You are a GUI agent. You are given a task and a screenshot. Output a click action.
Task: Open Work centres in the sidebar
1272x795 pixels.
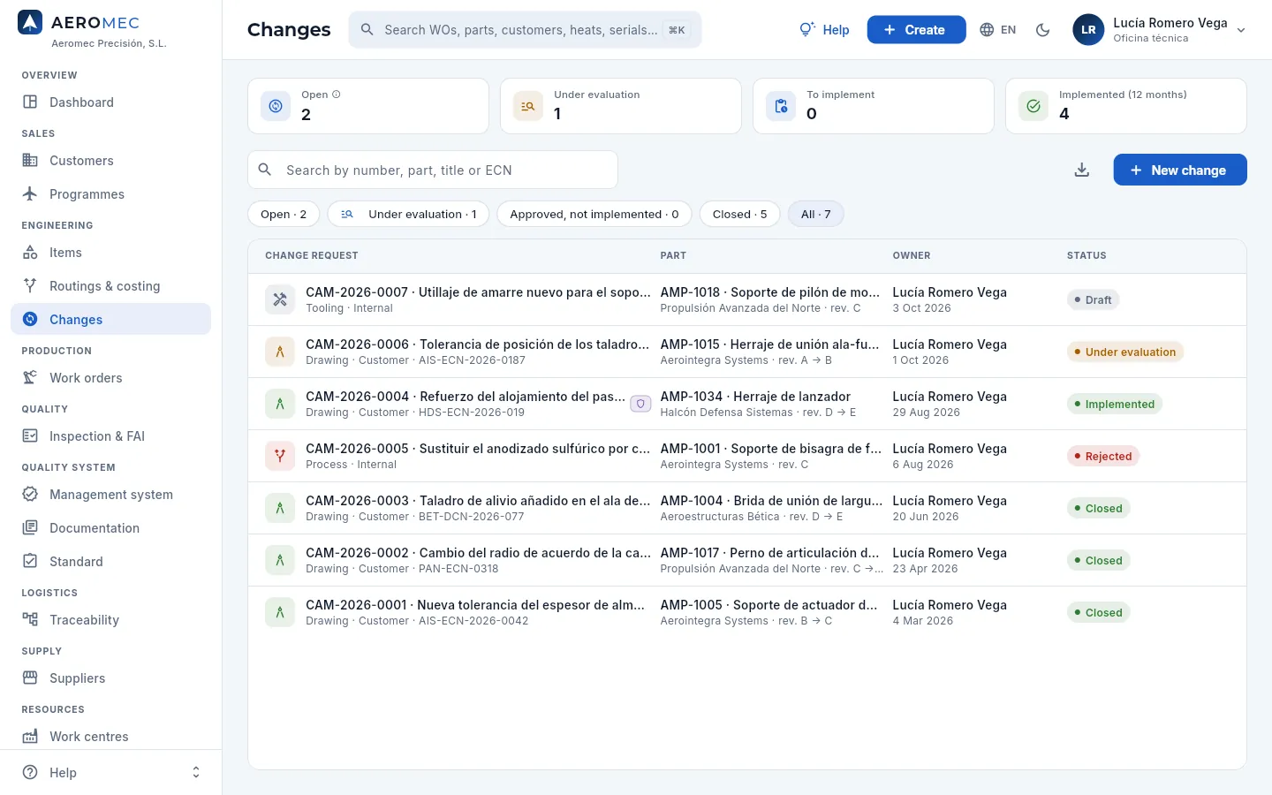[x=110, y=737]
